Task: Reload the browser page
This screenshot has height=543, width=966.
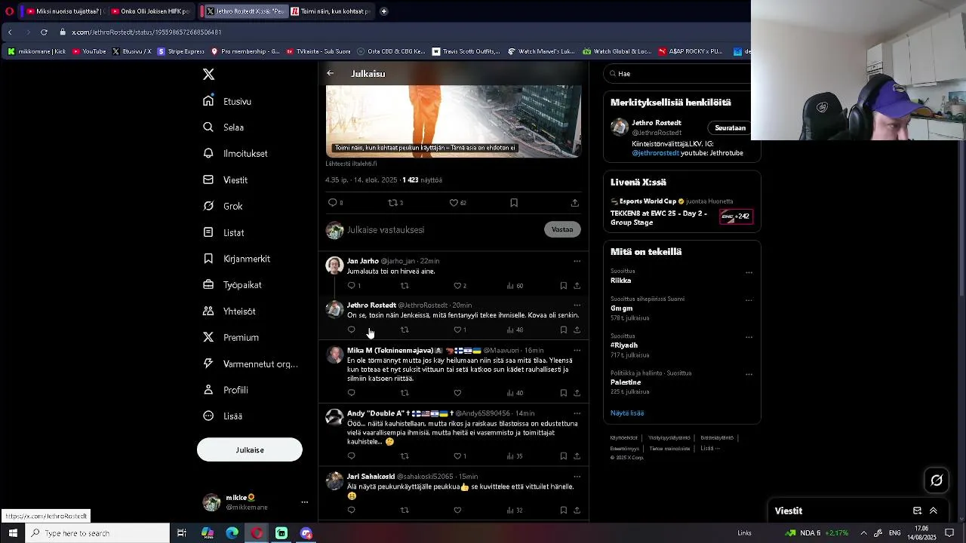Action: click(x=44, y=32)
